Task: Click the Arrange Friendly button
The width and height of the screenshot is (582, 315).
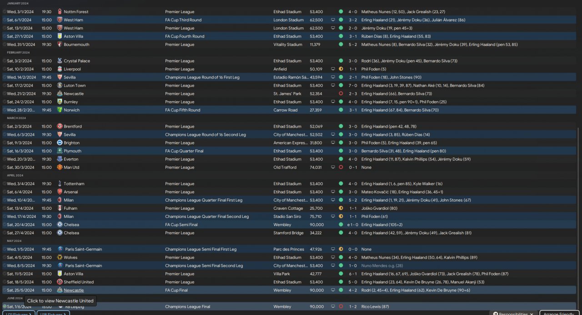Action: click(x=559, y=313)
